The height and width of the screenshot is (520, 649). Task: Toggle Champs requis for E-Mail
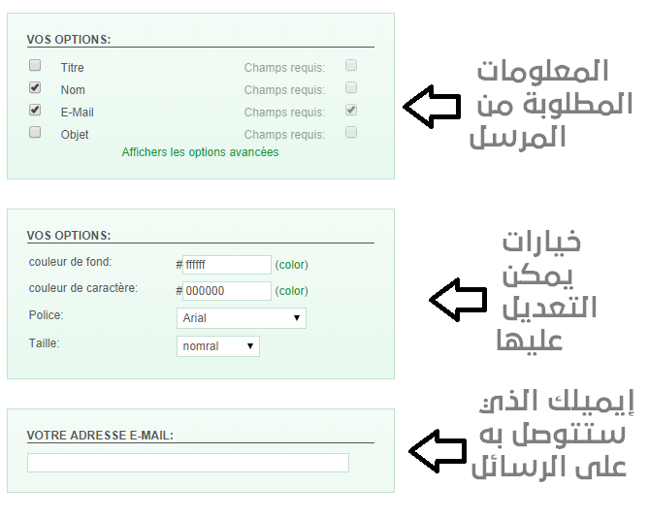click(x=351, y=111)
